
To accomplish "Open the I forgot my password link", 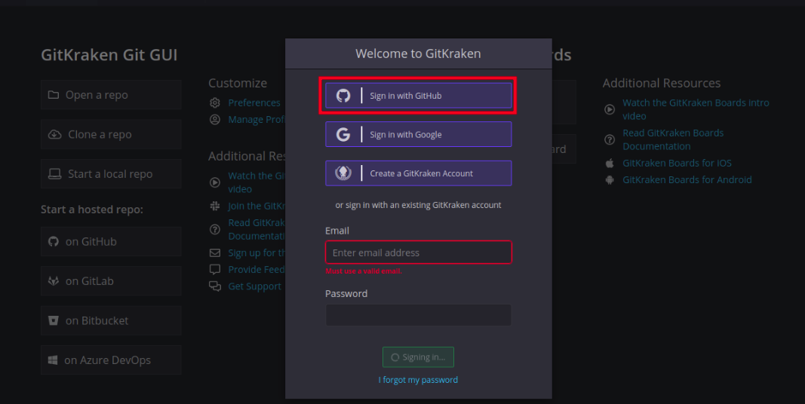I will coord(418,380).
